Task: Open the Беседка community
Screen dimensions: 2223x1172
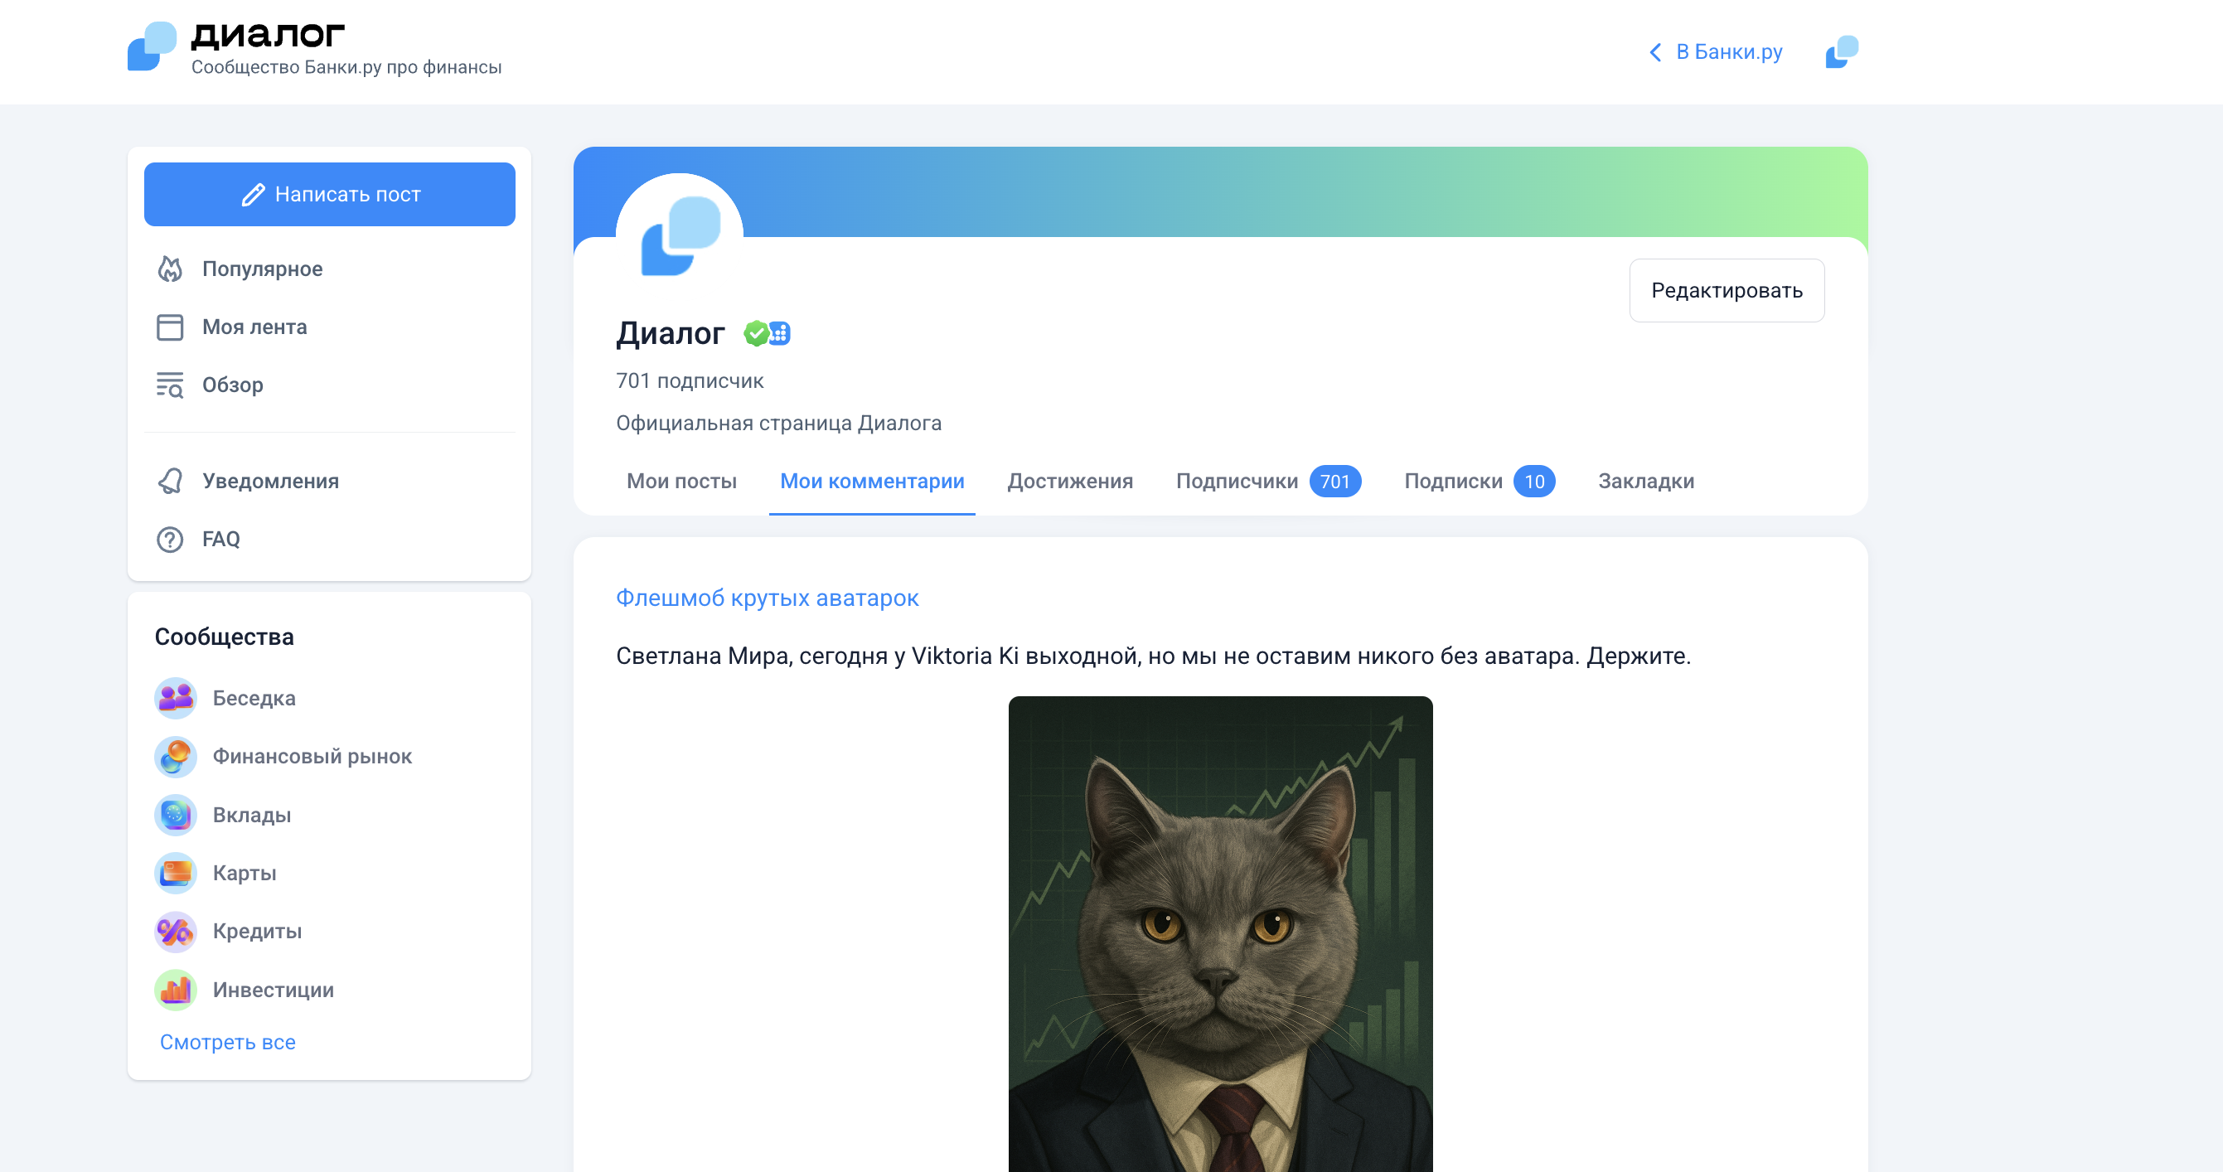Action: click(x=254, y=698)
